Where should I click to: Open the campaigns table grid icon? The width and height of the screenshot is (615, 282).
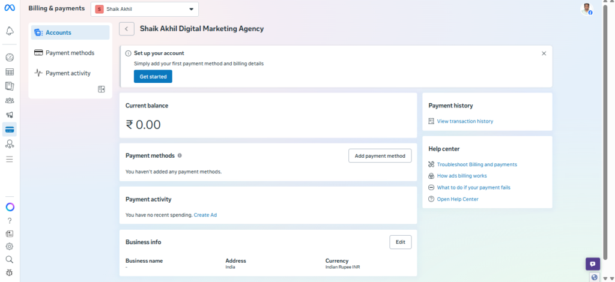[x=10, y=71]
